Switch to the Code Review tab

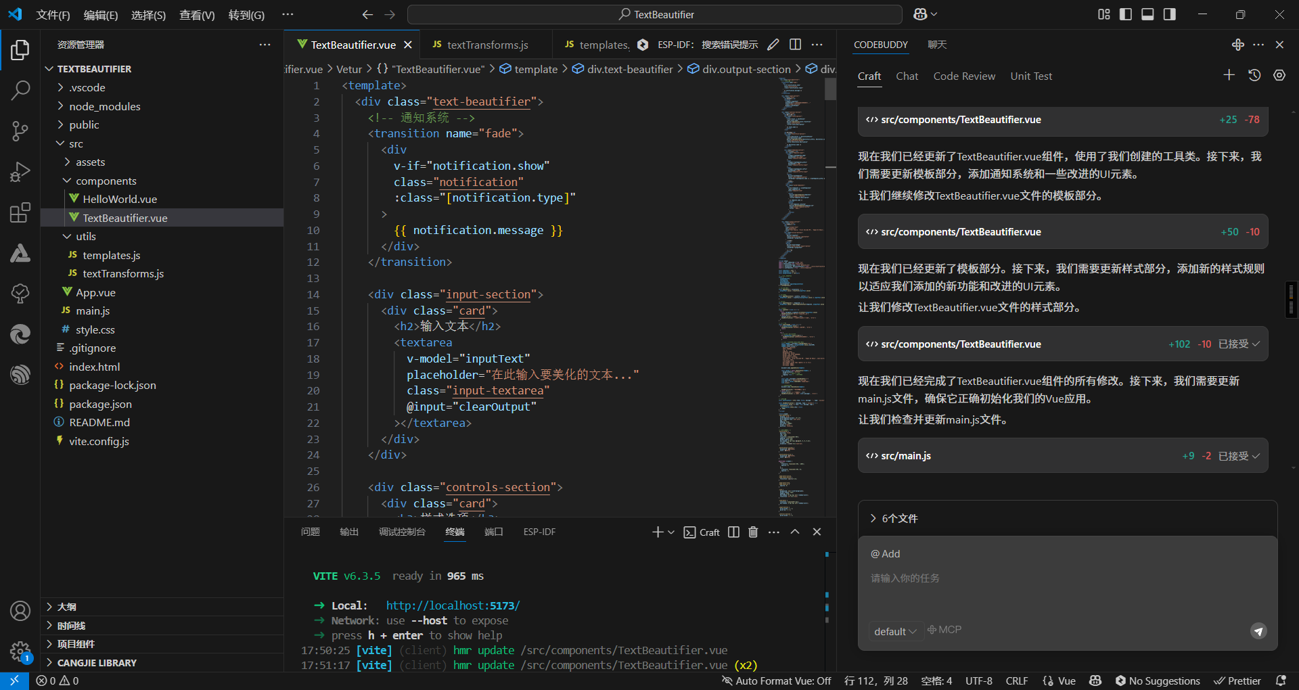(964, 76)
